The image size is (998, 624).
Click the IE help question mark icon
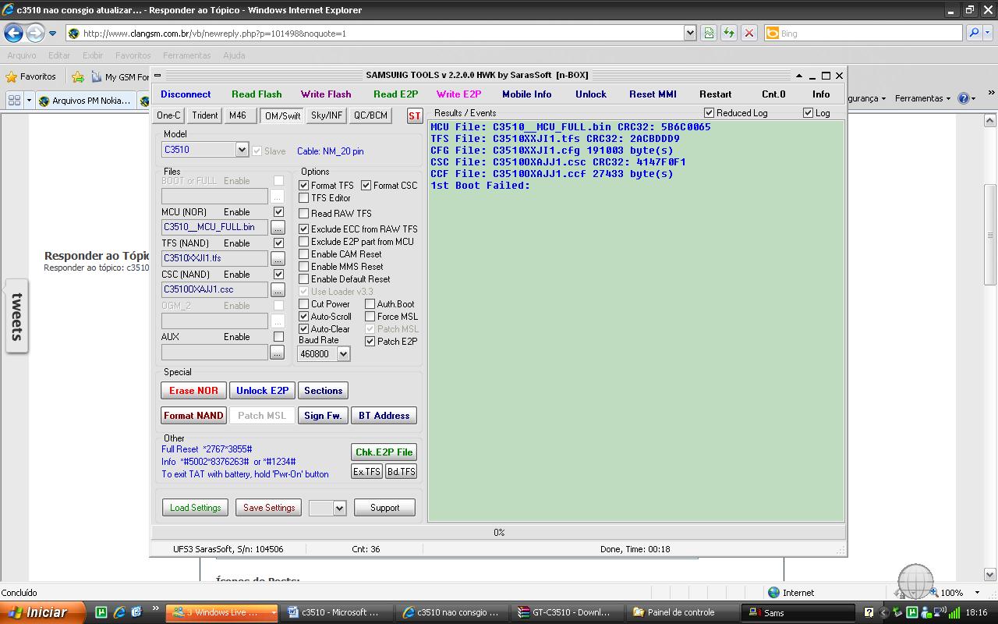click(x=963, y=98)
